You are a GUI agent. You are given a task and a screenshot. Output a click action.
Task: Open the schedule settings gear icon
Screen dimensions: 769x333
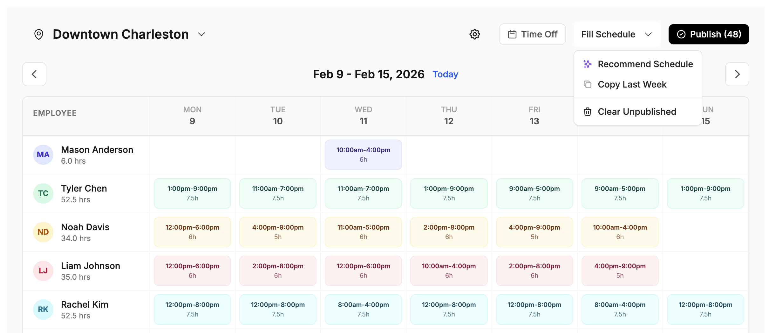click(474, 34)
